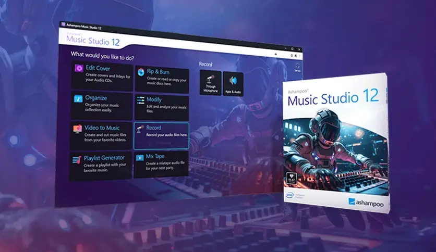Close the Ashampoo Music Studio window
Viewport: 436px width, 252px height.
[299, 49]
